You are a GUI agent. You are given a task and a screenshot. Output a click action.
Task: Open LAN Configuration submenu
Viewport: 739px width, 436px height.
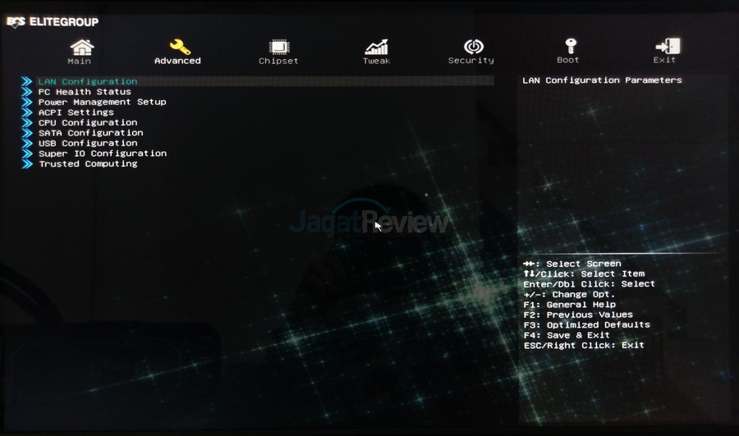pos(88,82)
